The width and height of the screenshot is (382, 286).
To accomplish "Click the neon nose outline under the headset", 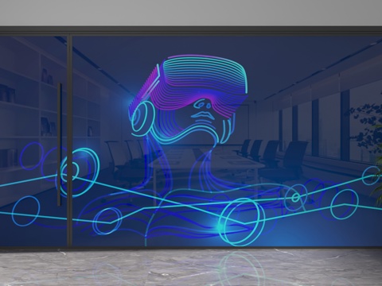I will tap(203, 104).
